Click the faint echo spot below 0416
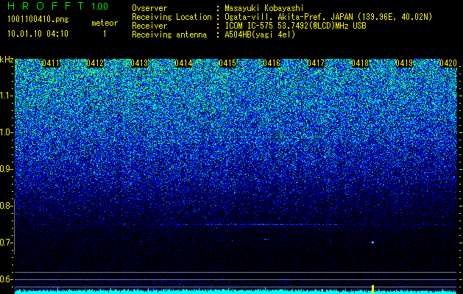463x294 pixels. click(x=266, y=239)
